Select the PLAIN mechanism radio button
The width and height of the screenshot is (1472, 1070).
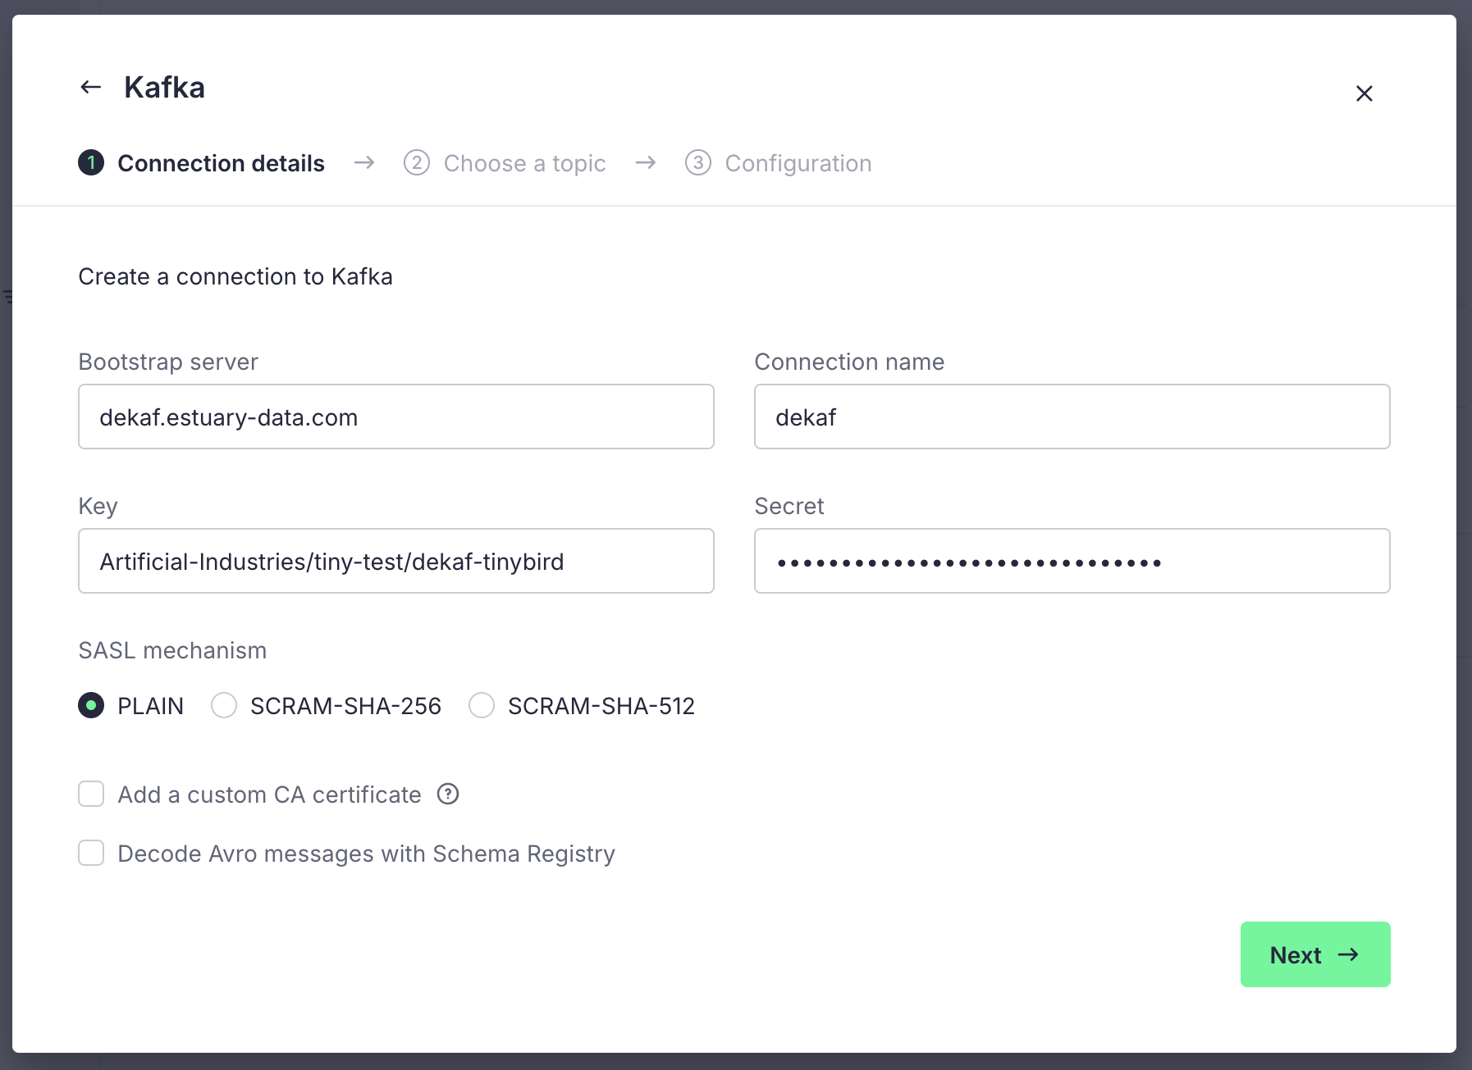[91, 705]
